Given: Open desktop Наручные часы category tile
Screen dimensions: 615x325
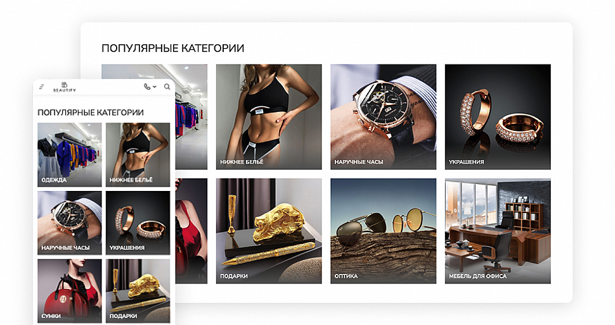Looking at the screenshot, I should click(x=383, y=117).
